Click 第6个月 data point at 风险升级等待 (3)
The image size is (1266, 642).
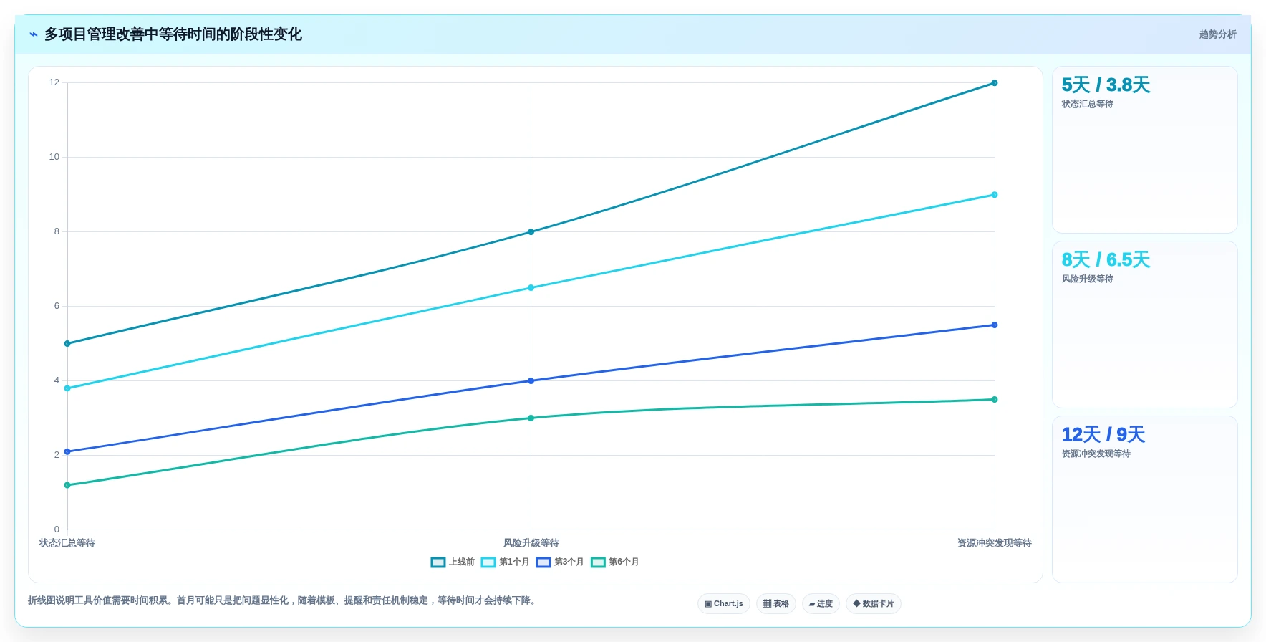pos(531,418)
